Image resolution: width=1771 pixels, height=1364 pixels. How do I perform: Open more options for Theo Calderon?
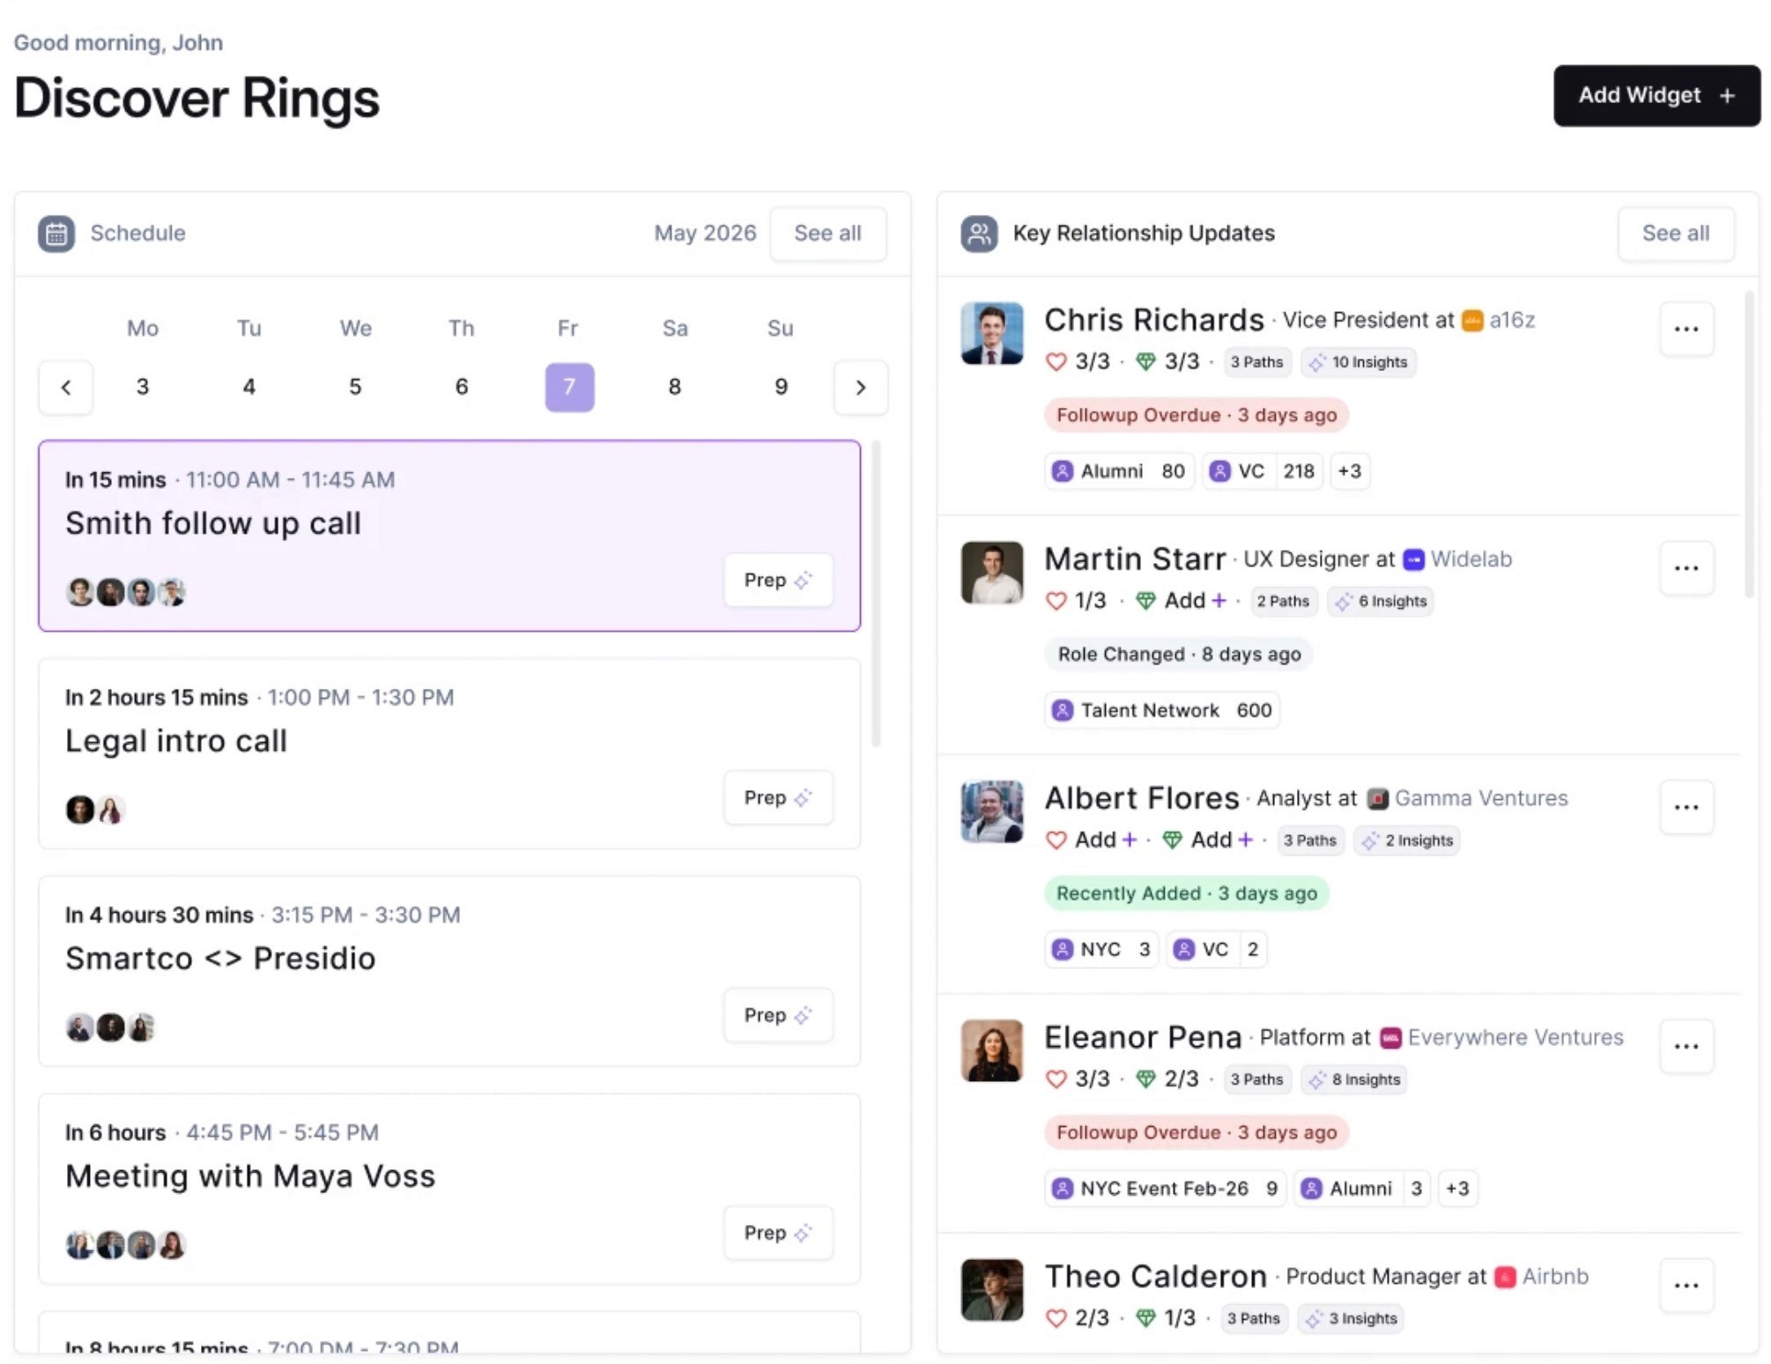coord(1686,1285)
